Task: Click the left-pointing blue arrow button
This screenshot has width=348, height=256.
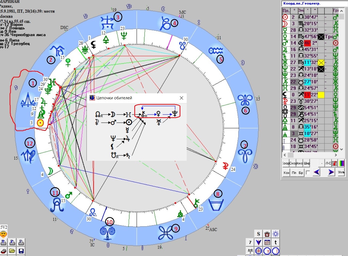Action: [x=317, y=172]
